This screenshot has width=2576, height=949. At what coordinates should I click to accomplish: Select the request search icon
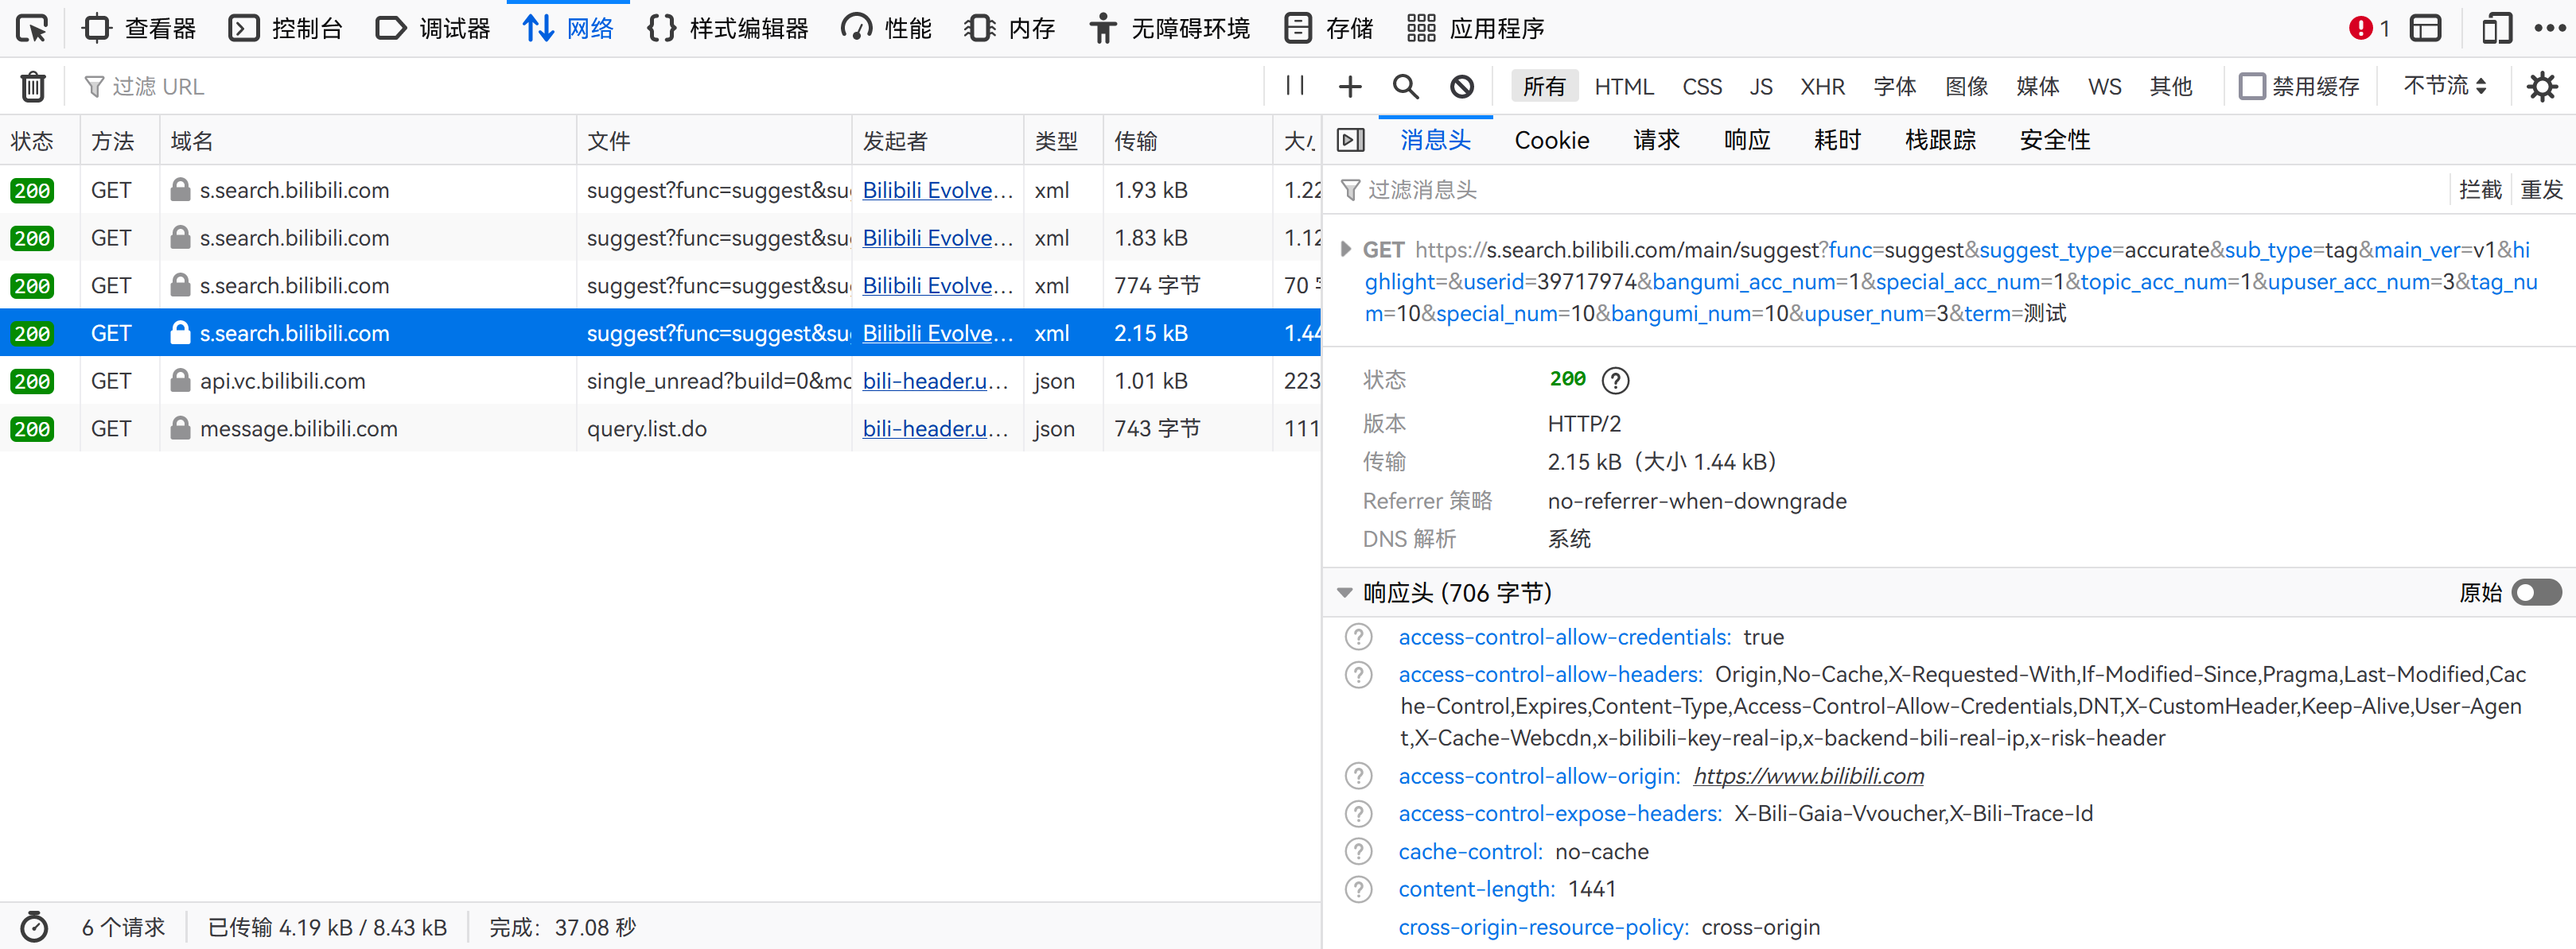[1405, 86]
